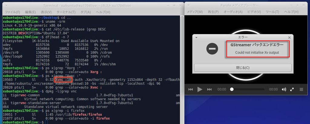Click the total duration 00:00 label

point(273,90)
